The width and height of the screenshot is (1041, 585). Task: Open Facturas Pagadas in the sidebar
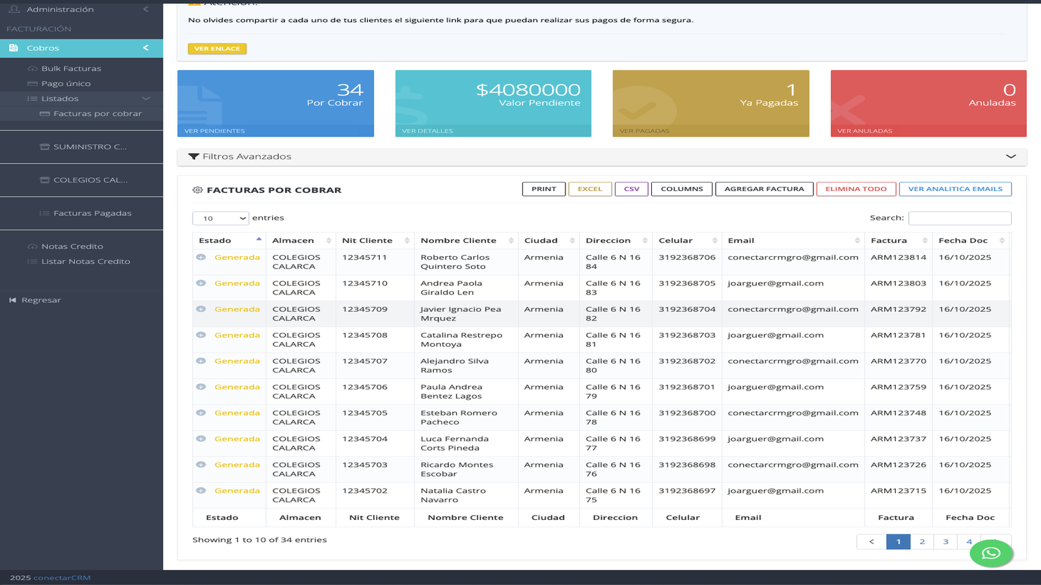click(x=92, y=213)
